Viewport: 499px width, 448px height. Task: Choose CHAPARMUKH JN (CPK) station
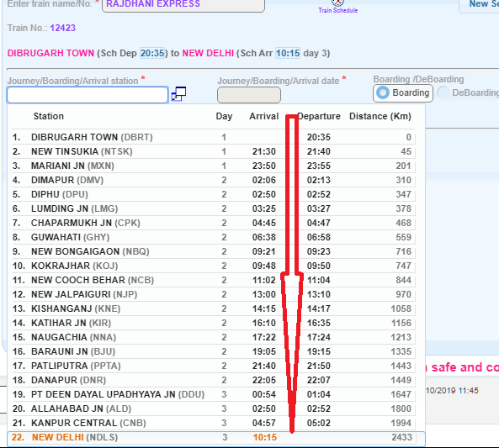point(214,223)
